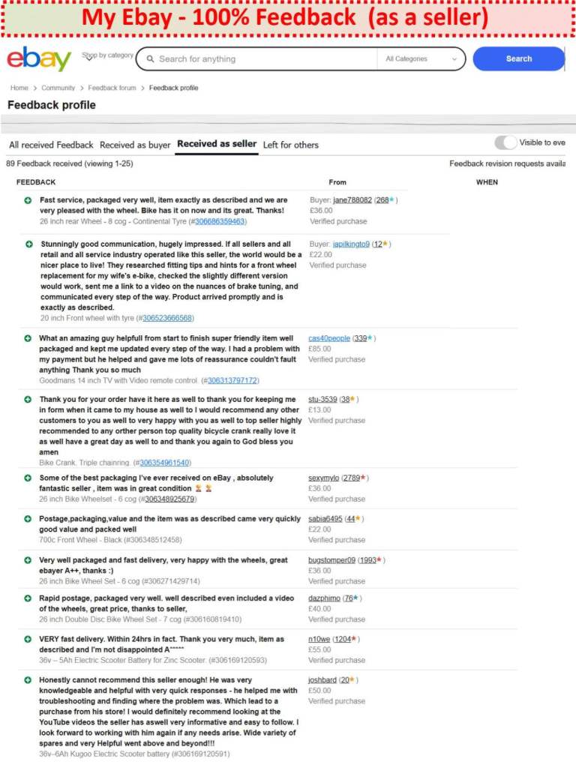
Task: Select the Received as buyer tab
Action: click(x=135, y=145)
